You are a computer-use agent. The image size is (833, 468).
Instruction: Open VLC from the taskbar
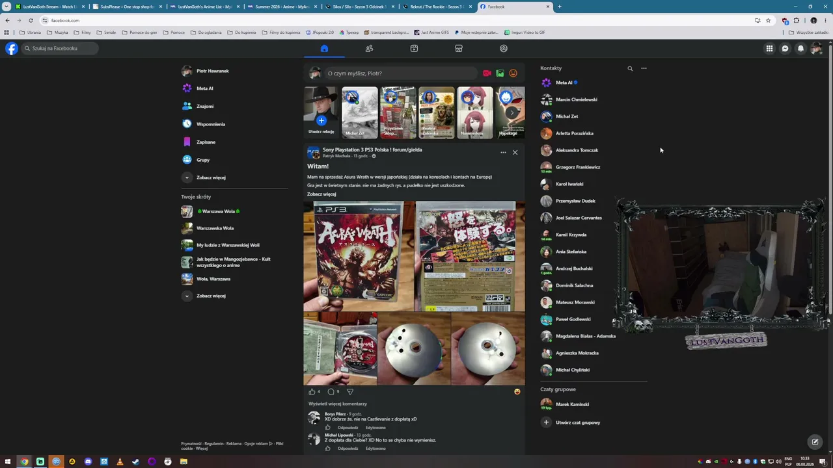point(120,461)
